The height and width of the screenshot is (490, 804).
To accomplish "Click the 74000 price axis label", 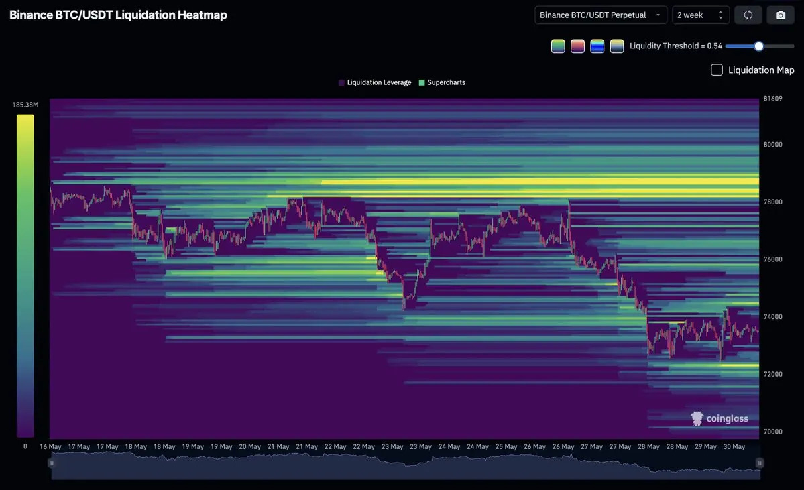I will 772,317.
